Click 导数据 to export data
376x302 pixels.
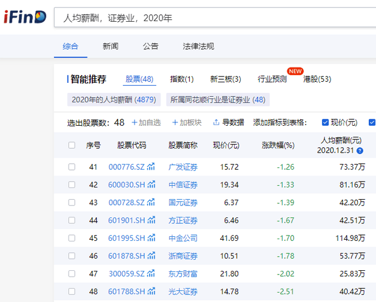pos(233,123)
